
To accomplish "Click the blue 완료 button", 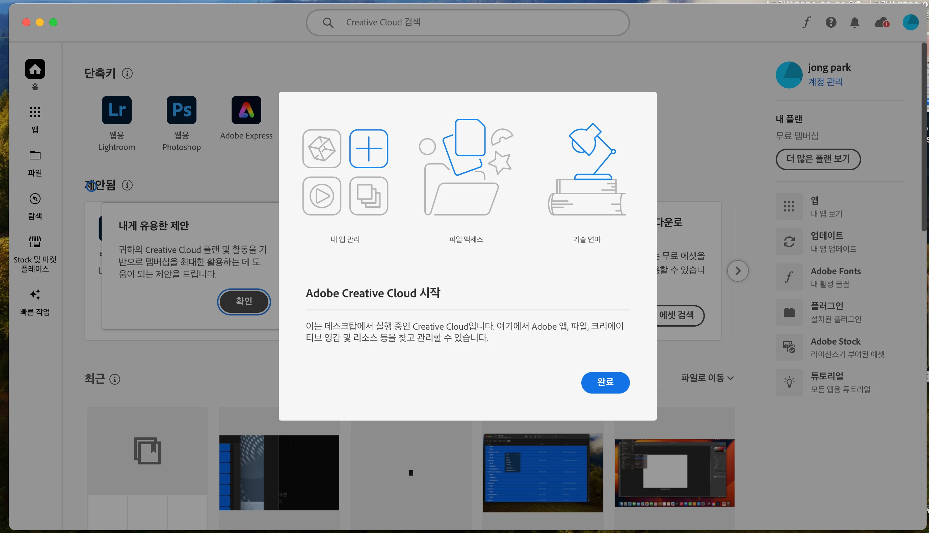I will (605, 382).
